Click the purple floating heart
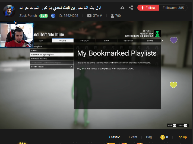The height and width of the screenshot is (144, 193). pyautogui.click(x=174, y=40)
